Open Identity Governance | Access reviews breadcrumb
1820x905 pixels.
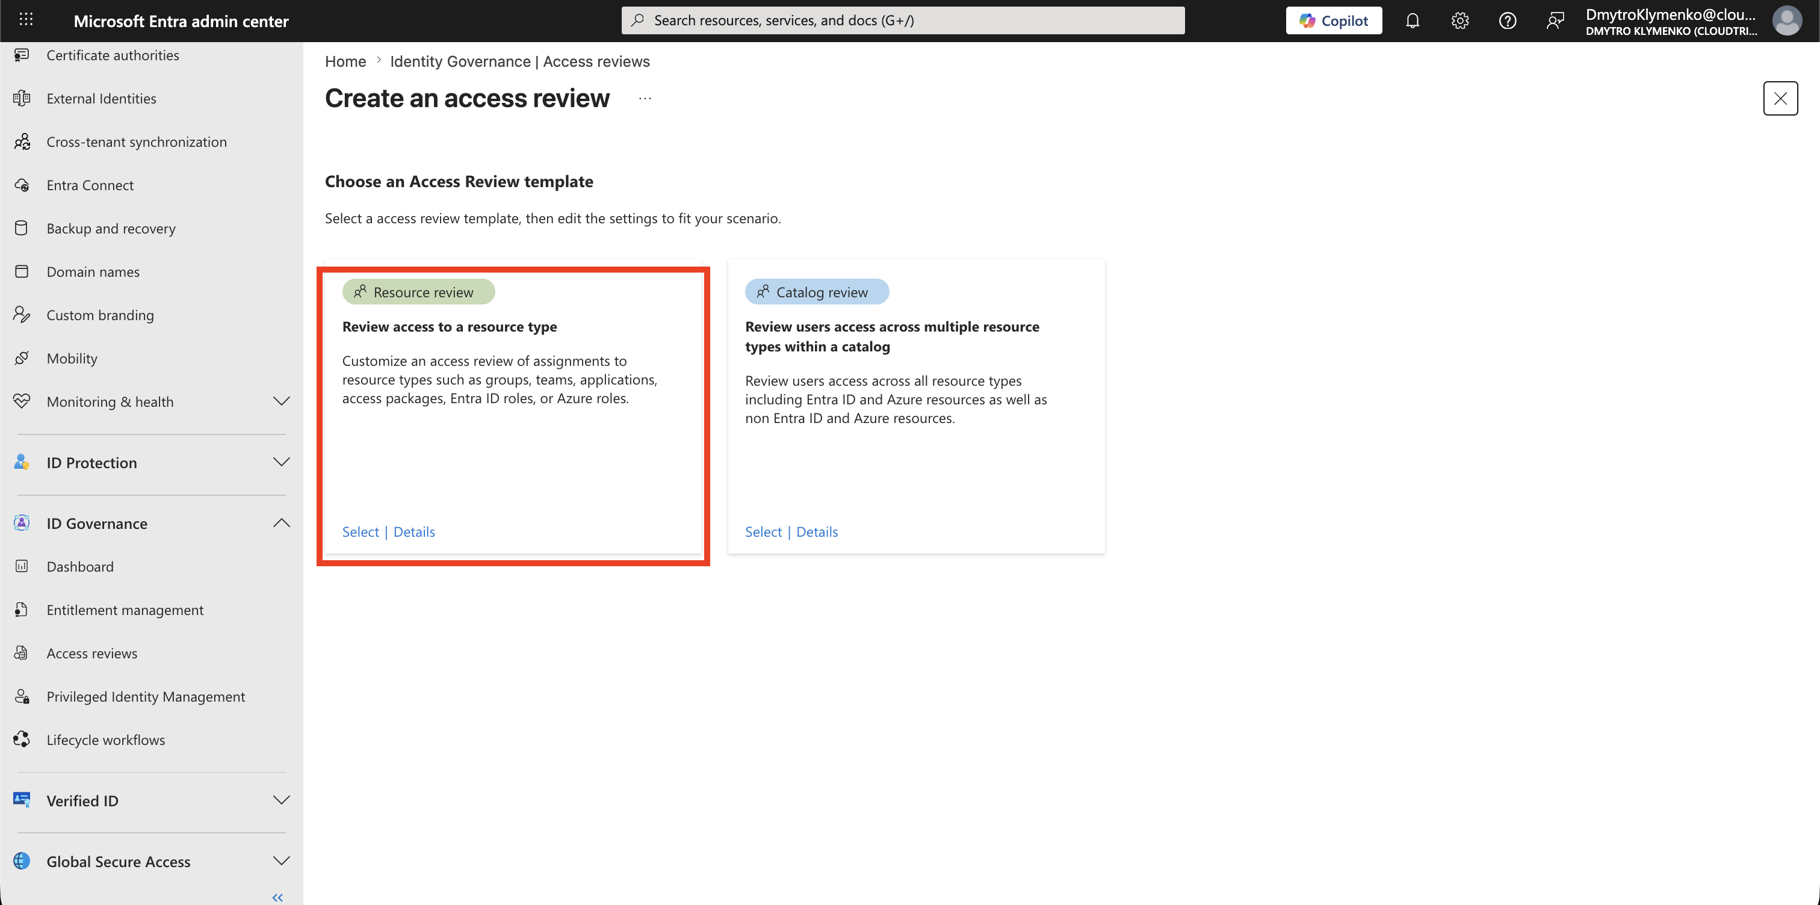[520, 61]
